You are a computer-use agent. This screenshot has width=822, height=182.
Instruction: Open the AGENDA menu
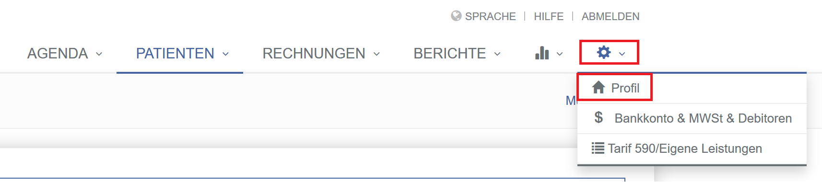tap(58, 53)
